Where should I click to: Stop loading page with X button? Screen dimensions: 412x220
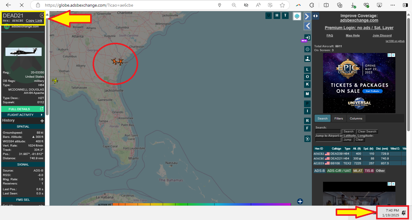pyautogui.click(x=22, y=5)
